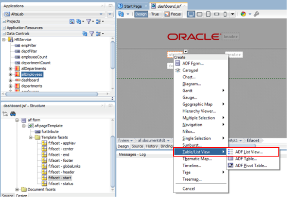Select the allEmployees collection

(32, 74)
